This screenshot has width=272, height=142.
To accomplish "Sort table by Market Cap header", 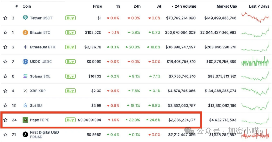I will (x=227, y=6).
